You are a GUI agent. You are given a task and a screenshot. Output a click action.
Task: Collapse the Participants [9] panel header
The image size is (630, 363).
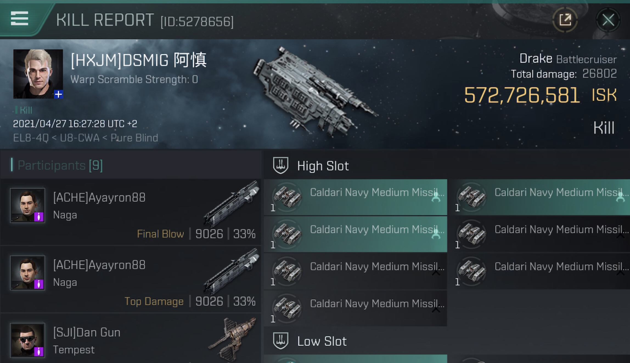tap(60, 165)
